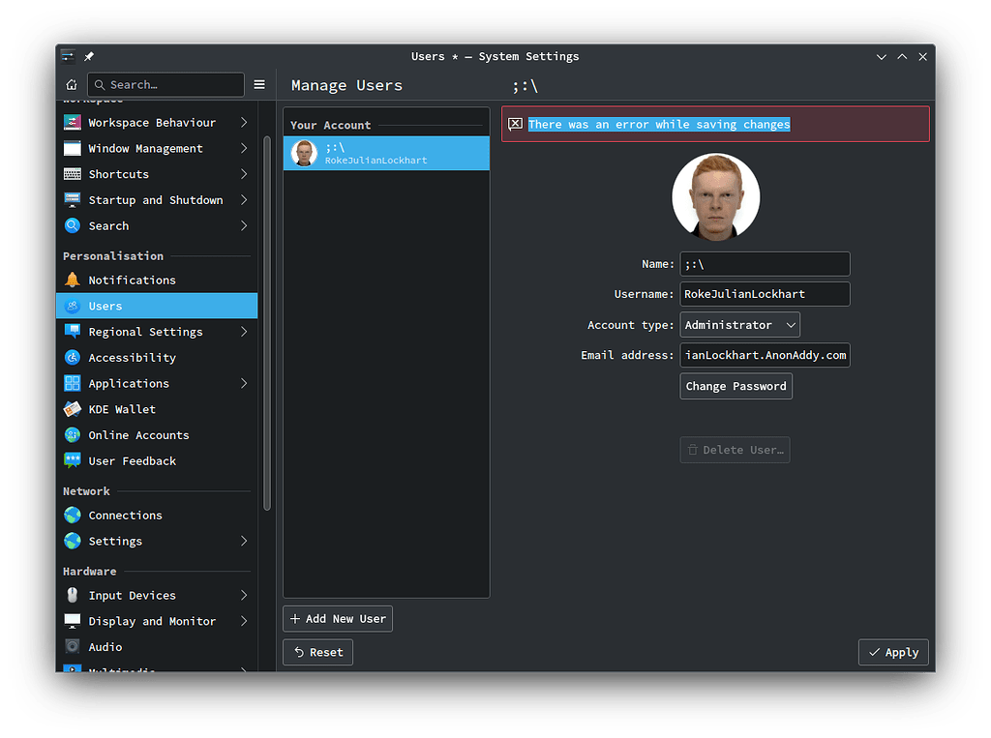
Task: Select Connections under Network
Action: click(126, 516)
